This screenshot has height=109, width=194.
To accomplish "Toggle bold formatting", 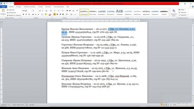I will (23, 15).
